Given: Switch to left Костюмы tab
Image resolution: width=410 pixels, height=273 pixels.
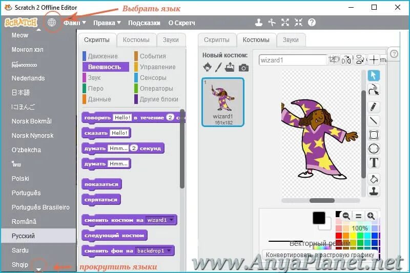Looking at the screenshot, I should click(136, 40).
